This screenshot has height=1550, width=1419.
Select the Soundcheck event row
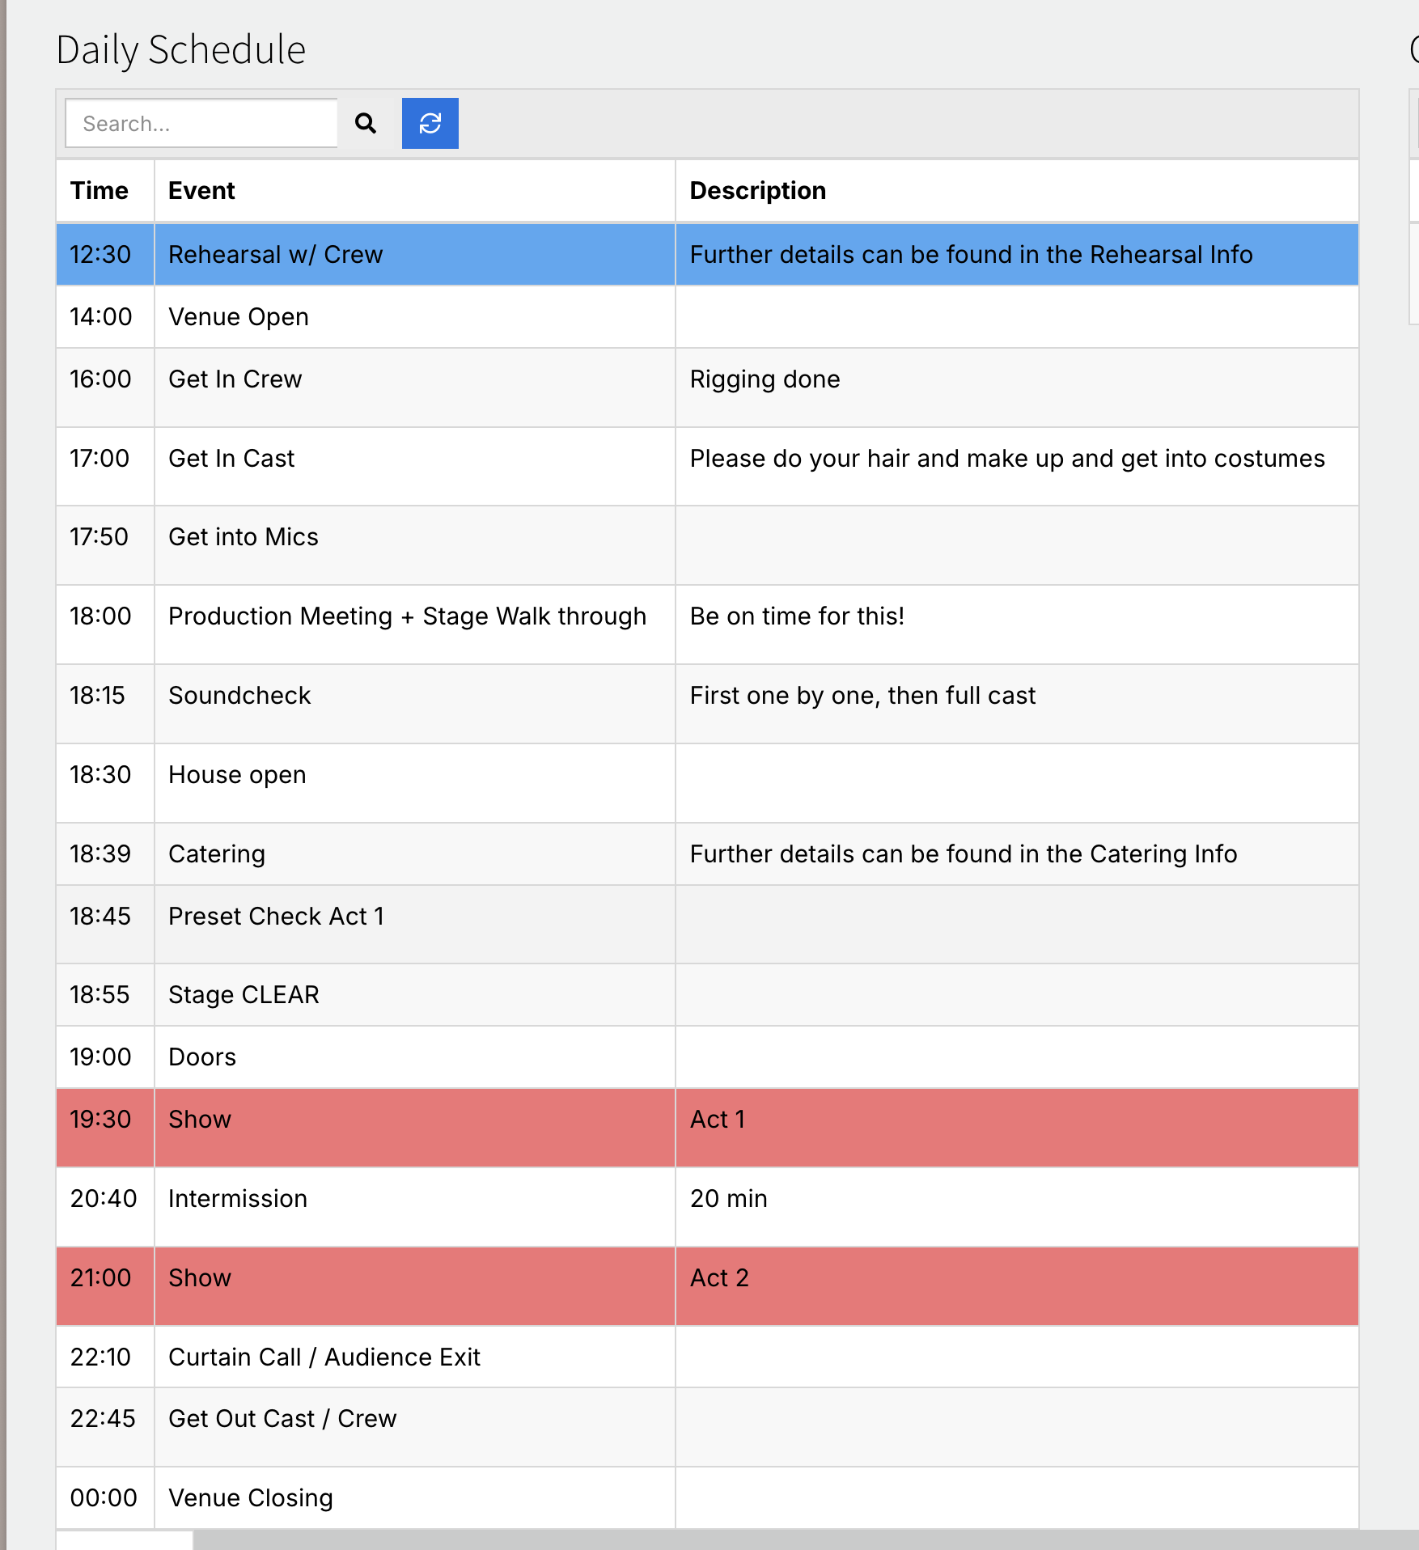[x=707, y=704]
